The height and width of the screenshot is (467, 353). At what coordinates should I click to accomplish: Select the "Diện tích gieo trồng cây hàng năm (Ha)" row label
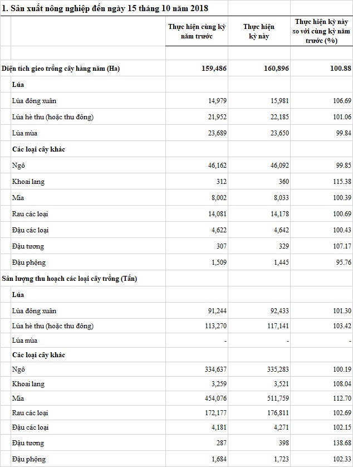61,69
